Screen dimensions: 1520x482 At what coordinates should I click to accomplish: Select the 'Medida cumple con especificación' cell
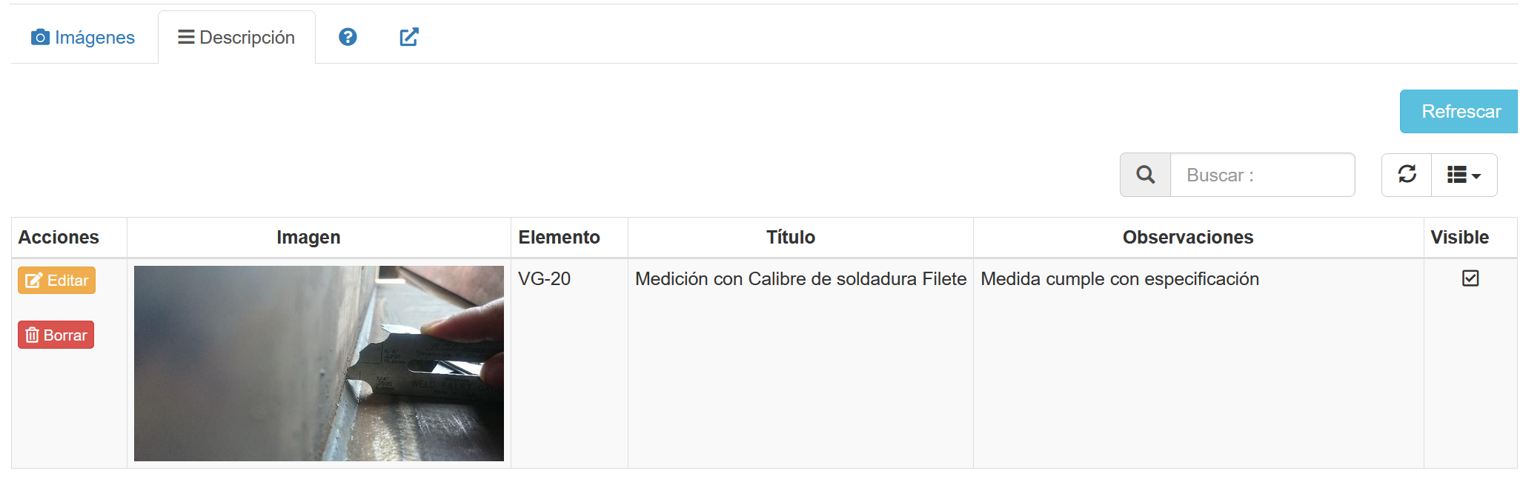[1119, 279]
